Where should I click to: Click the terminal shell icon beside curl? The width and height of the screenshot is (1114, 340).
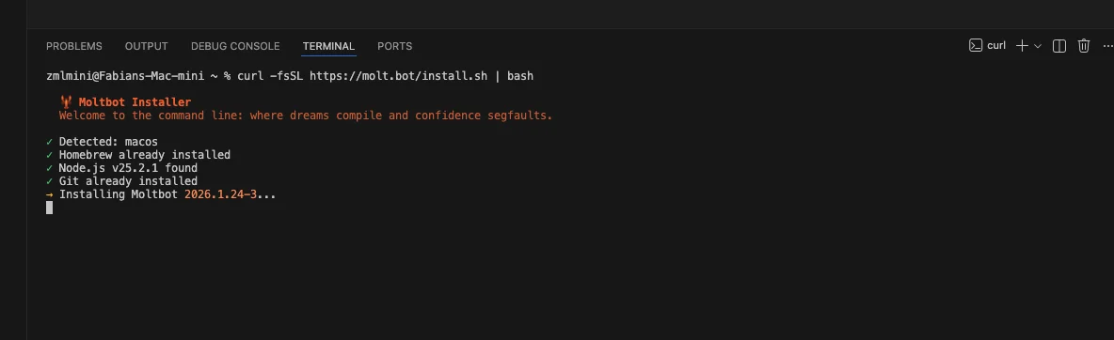976,45
